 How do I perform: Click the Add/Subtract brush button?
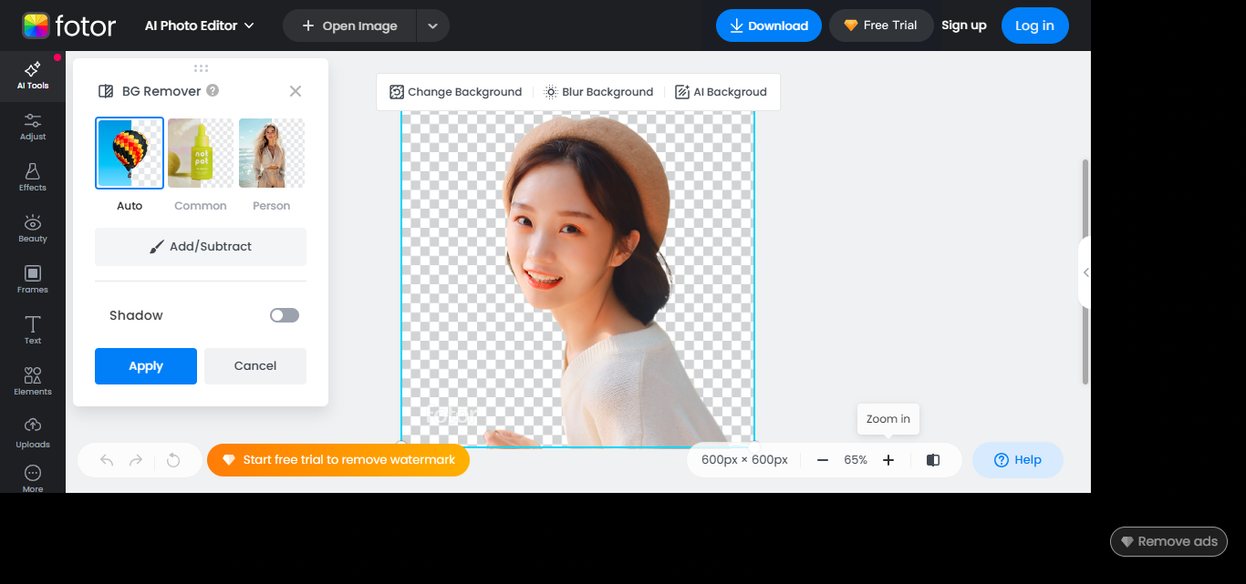[201, 247]
